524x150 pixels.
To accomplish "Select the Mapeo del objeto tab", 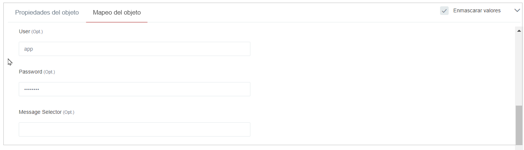I will (117, 12).
